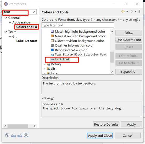This screenshot has height=144, width=145.
Task: Click the Use System Font button
Action: 129,40
